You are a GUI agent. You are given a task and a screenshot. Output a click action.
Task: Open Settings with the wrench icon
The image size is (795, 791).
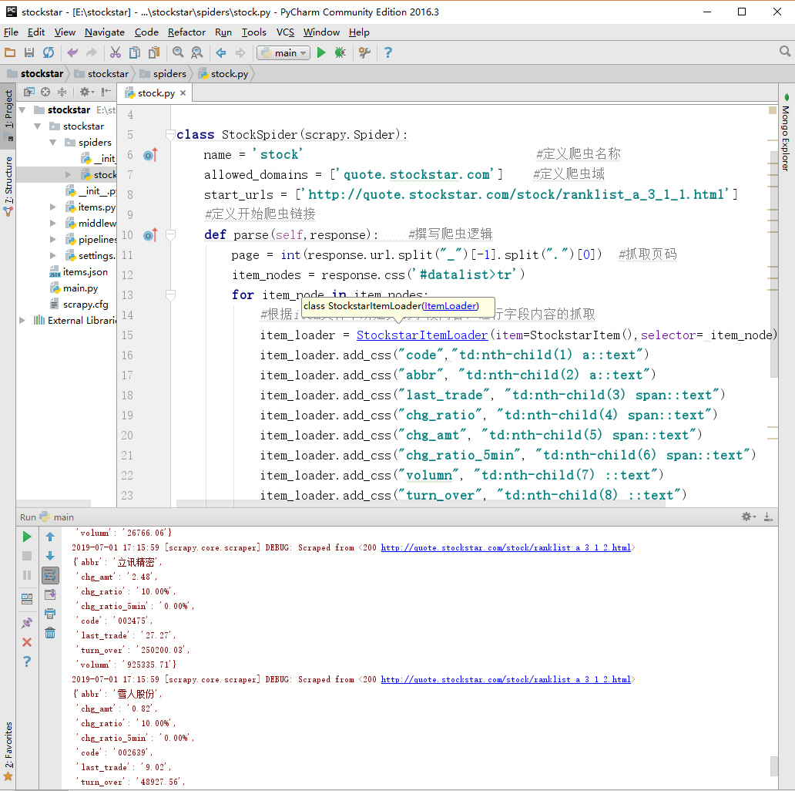point(364,52)
